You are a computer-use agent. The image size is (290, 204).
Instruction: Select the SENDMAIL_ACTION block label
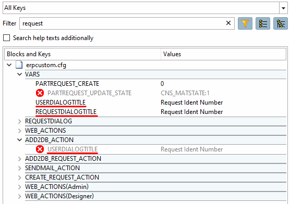click(52, 168)
